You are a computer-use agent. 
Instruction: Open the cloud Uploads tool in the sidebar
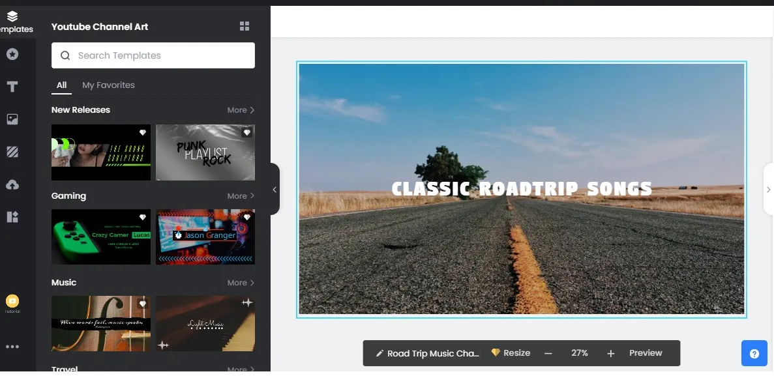[x=12, y=184]
